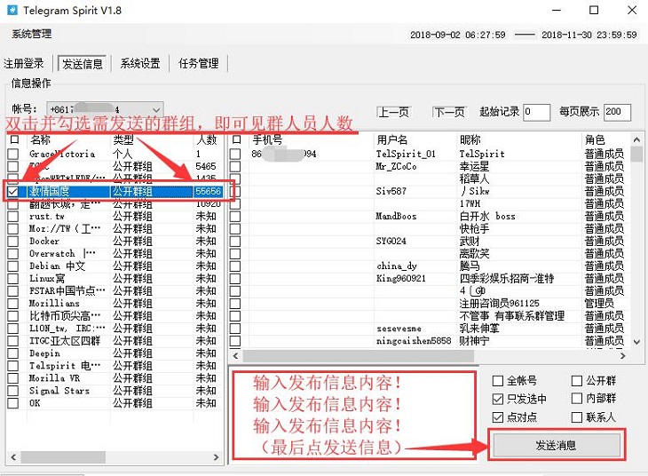Click the 发送消息 send button
This screenshot has width=648, height=476.
(x=557, y=446)
